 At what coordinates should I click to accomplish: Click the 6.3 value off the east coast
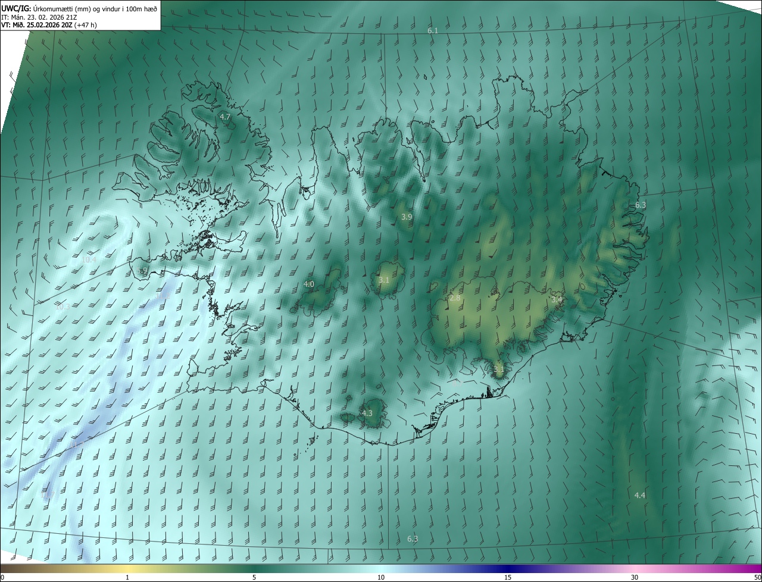[x=641, y=205]
